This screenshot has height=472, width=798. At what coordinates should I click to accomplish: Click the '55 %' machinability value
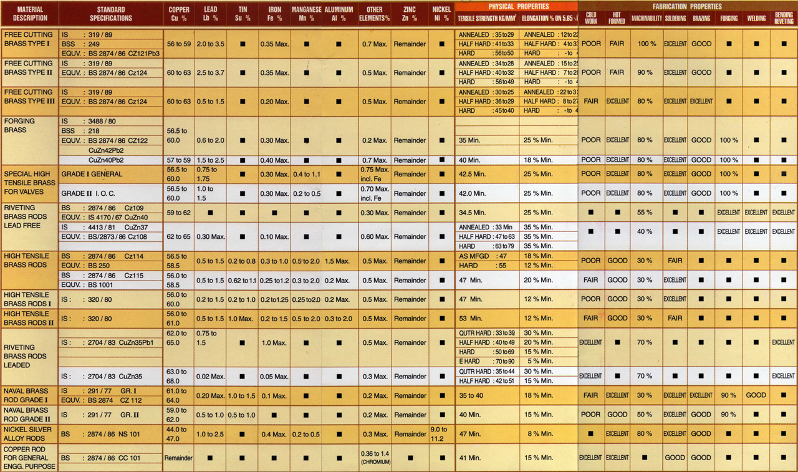pyautogui.click(x=645, y=213)
